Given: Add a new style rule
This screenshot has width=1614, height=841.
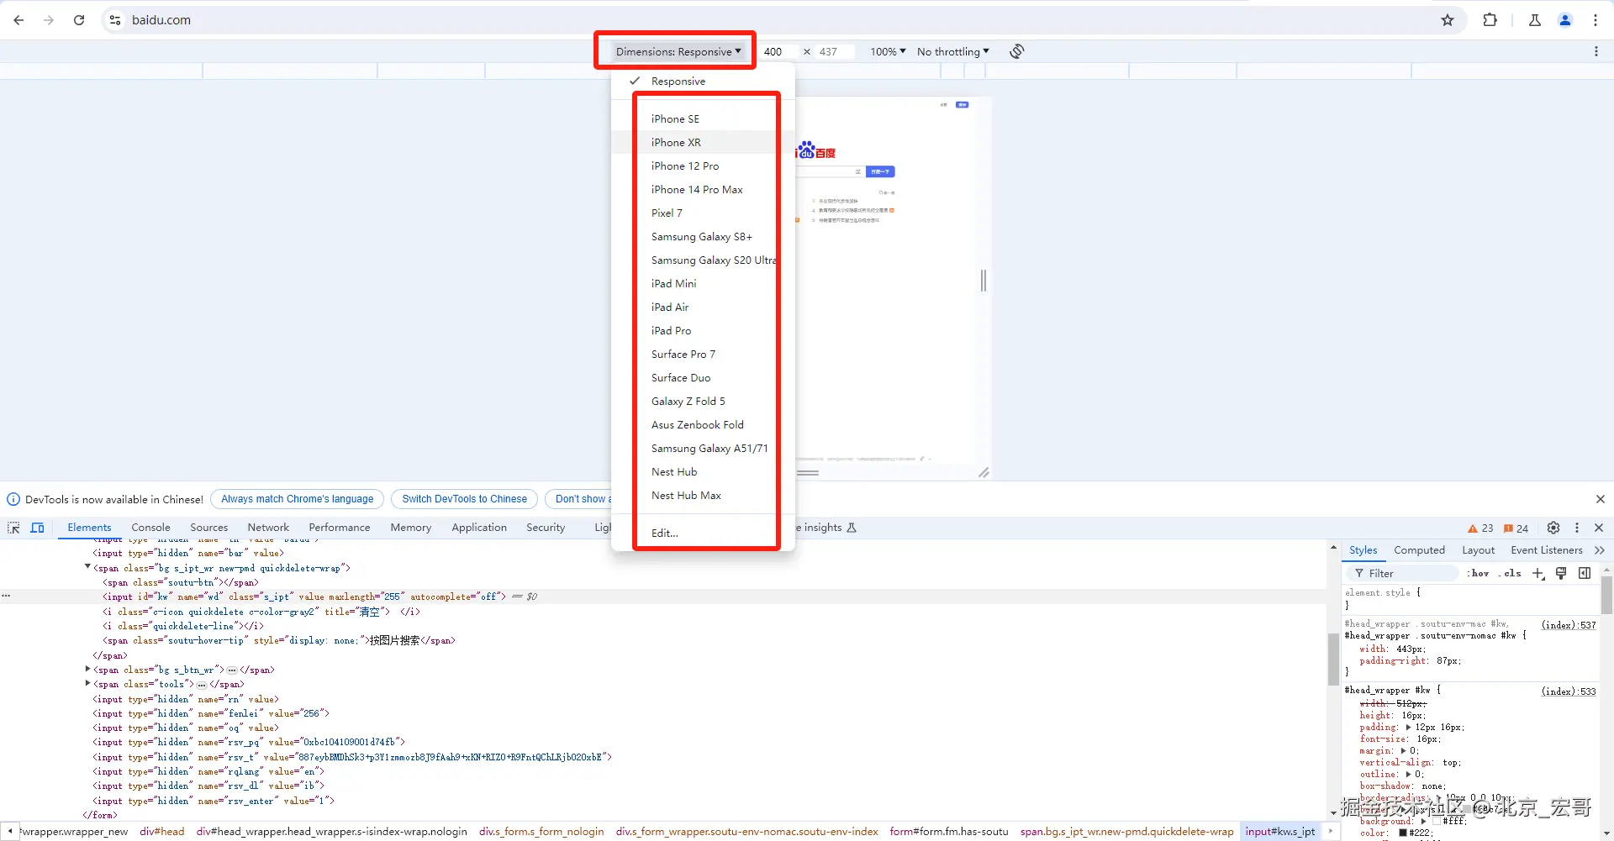Looking at the screenshot, I should click(x=1538, y=573).
